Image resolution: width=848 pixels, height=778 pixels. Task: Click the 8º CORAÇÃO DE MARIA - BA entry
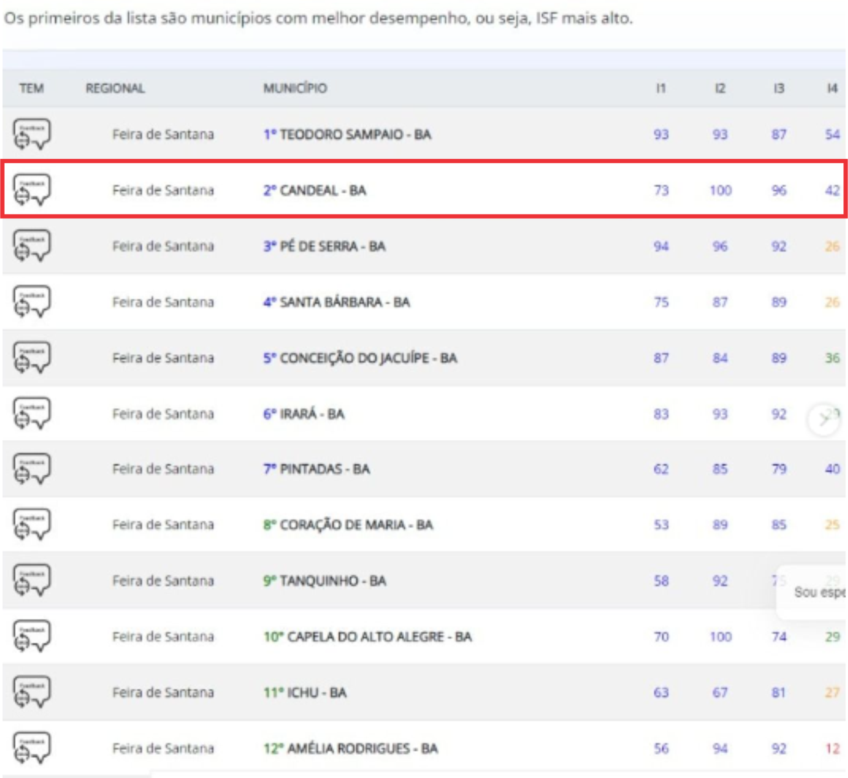coord(348,524)
